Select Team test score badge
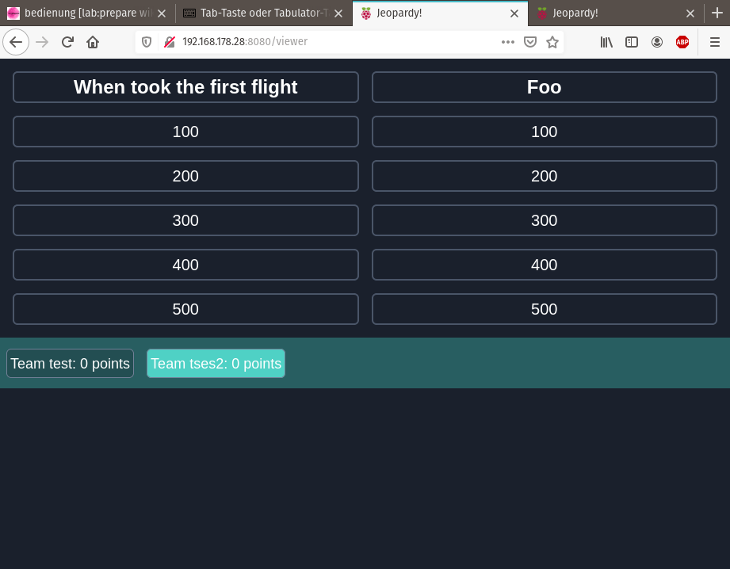Screen dimensions: 730x569 click(71, 363)
